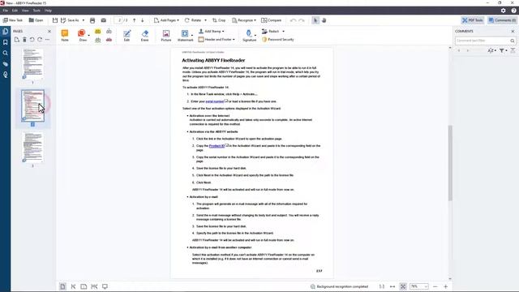Click the Save floppy disk icon
Screen dimensions: 519x292
(55, 20)
